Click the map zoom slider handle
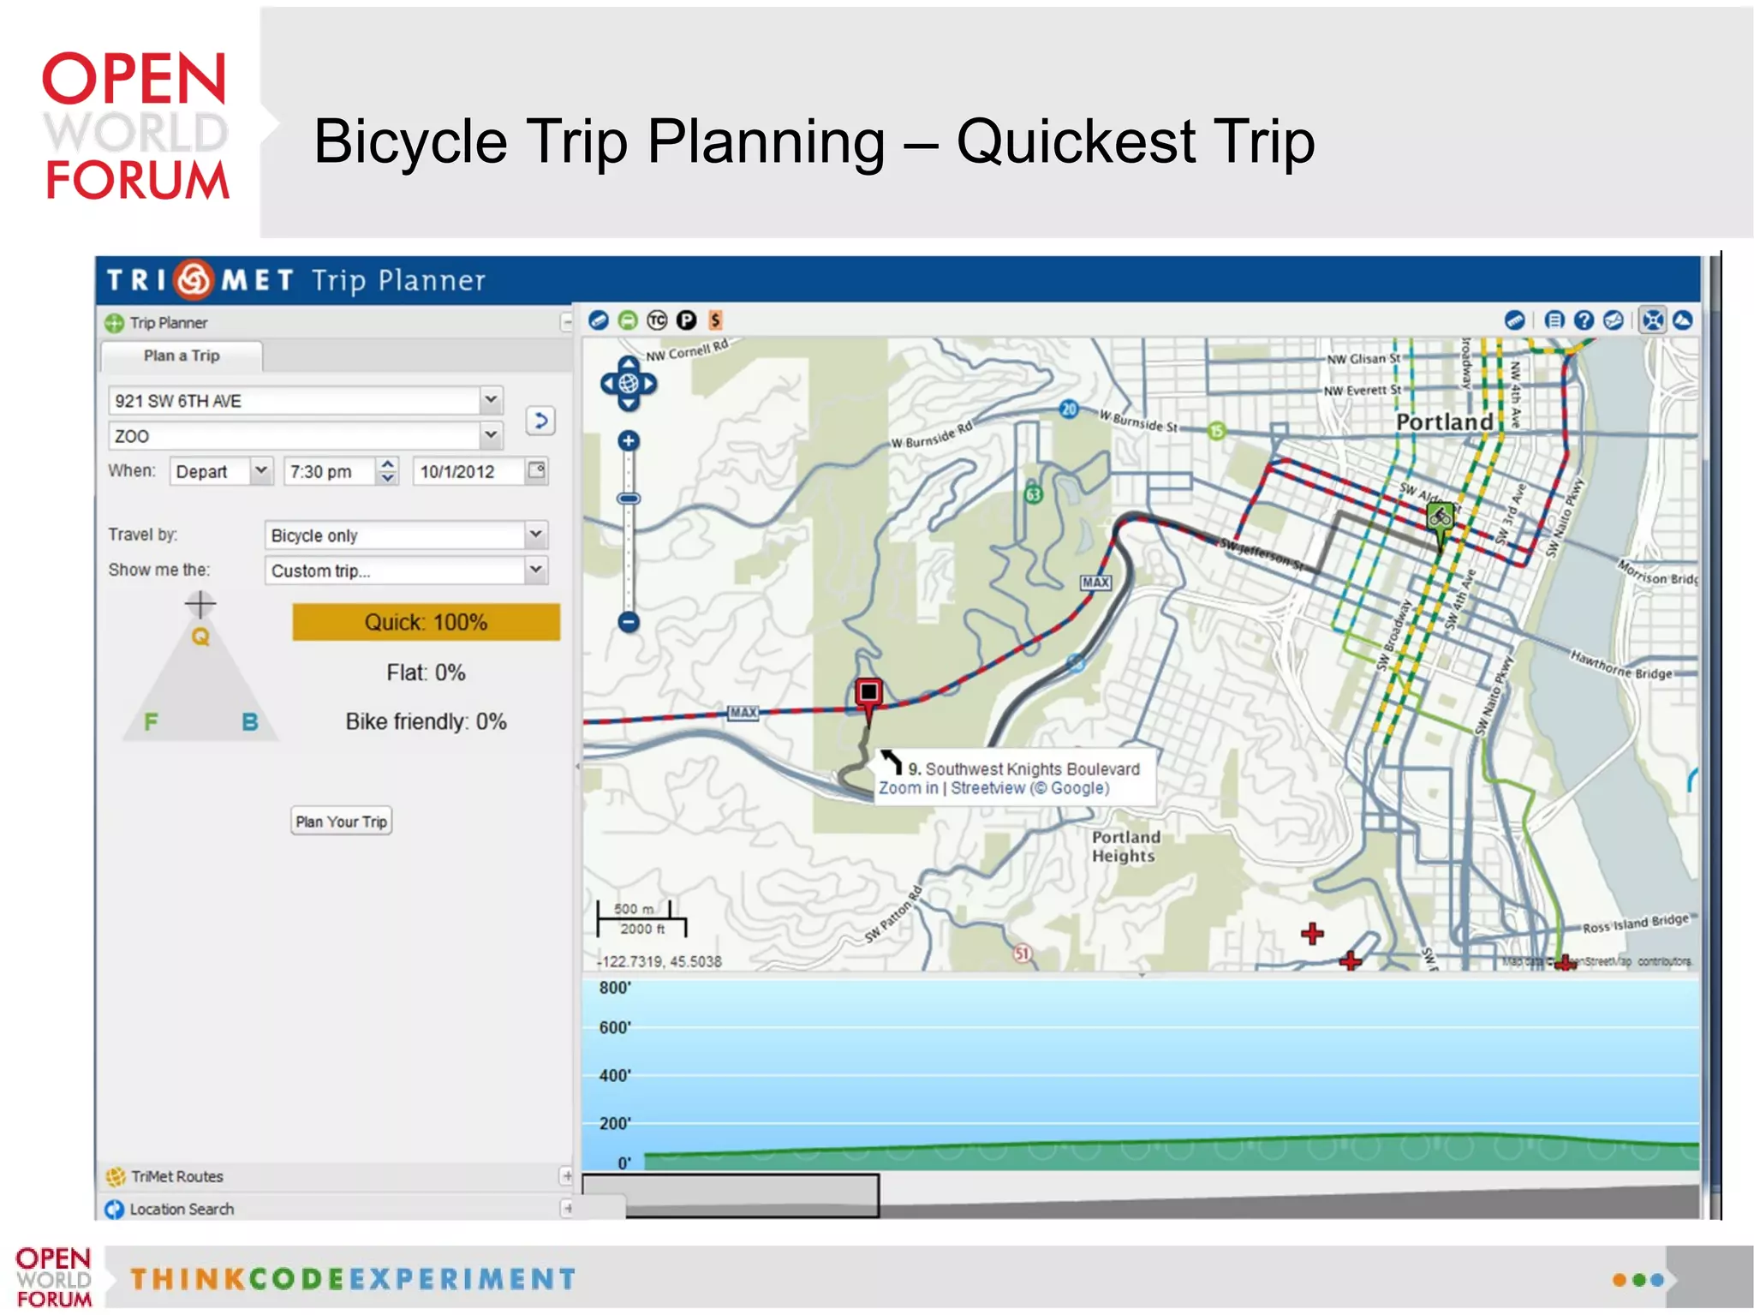Viewport: 1754px width, 1315px height. click(629, 499)
